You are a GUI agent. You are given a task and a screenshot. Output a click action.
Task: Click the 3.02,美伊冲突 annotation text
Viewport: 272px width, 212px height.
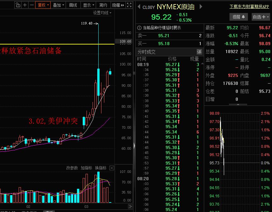53,121
